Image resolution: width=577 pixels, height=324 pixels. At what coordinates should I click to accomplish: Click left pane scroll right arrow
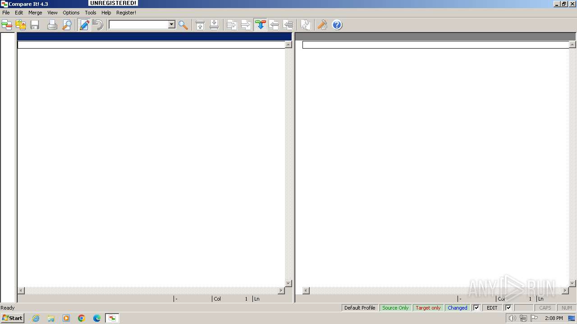281,291
